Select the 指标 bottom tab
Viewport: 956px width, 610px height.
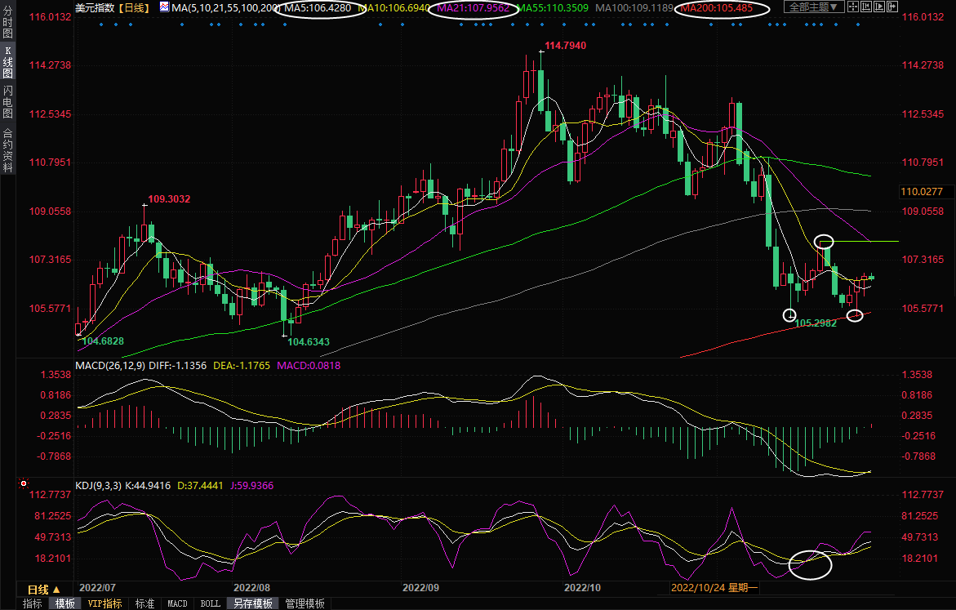coord(33,603)
